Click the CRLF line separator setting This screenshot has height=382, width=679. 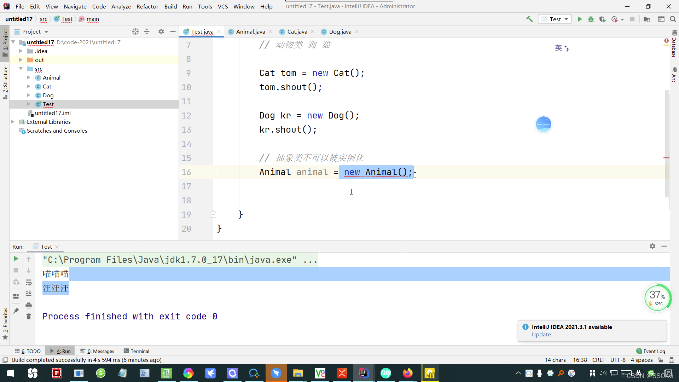click(598, 360)
